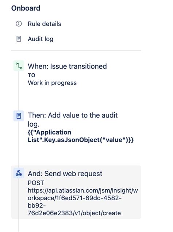Click connector line between trigger and log action
The image size is (173, 232).
[19, 91]
